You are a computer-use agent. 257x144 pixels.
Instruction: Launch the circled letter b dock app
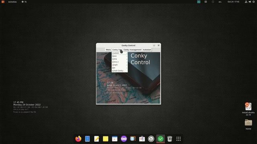(151, 139)
